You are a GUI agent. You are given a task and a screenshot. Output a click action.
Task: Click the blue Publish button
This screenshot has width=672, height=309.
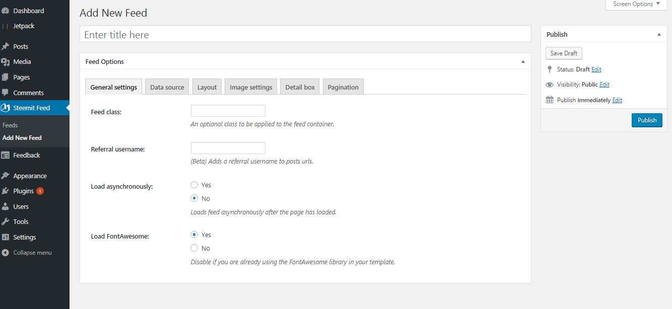tap(647, 120)
